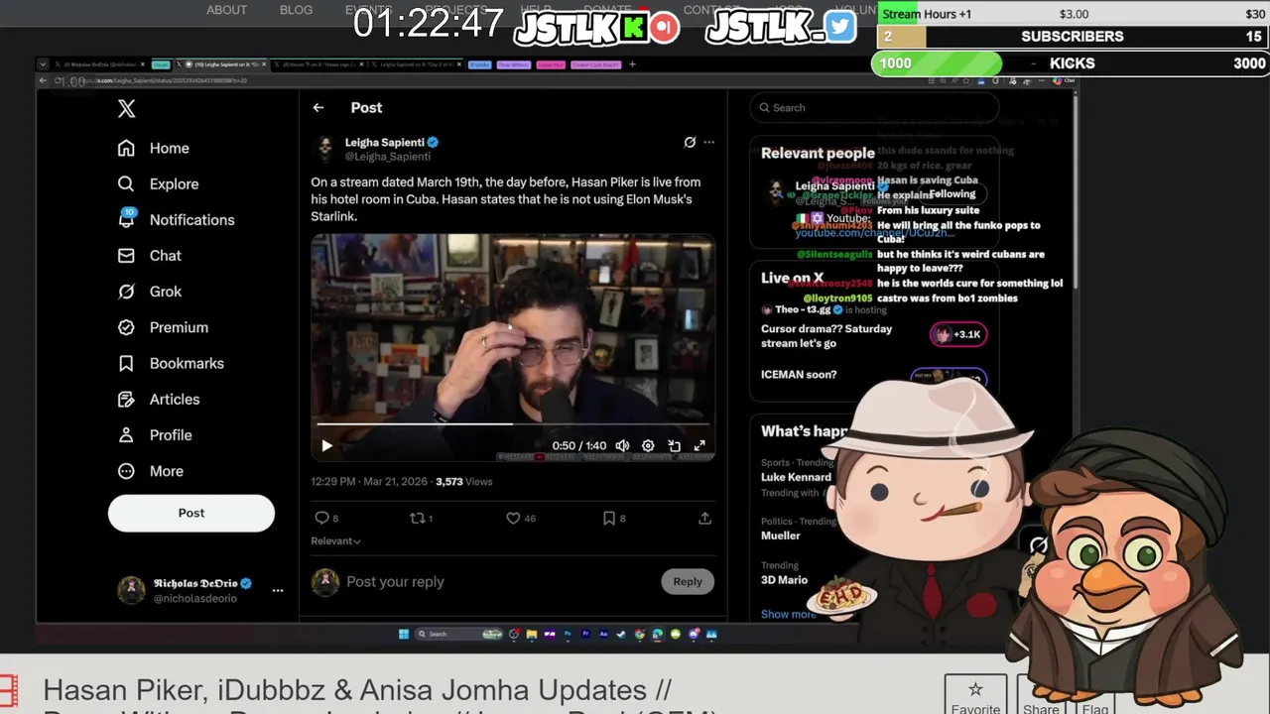Open the Mueller politics trending topic
Viewport: 1270px width, 714px height.
(781, 535)
